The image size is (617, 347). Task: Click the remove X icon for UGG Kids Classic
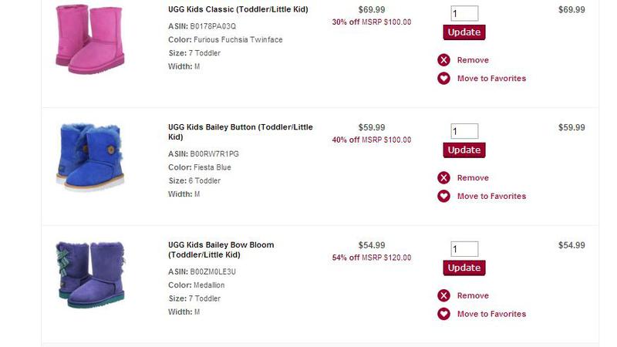click(443, 60)
